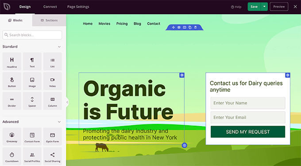Add the Headline block

pyautogui.click(x=12, y=62)
